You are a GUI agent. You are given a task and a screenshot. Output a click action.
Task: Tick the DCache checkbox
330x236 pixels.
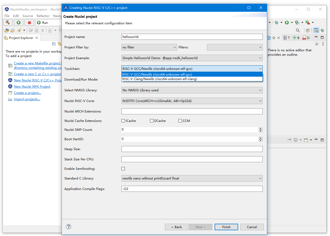(x=152, y=121)
